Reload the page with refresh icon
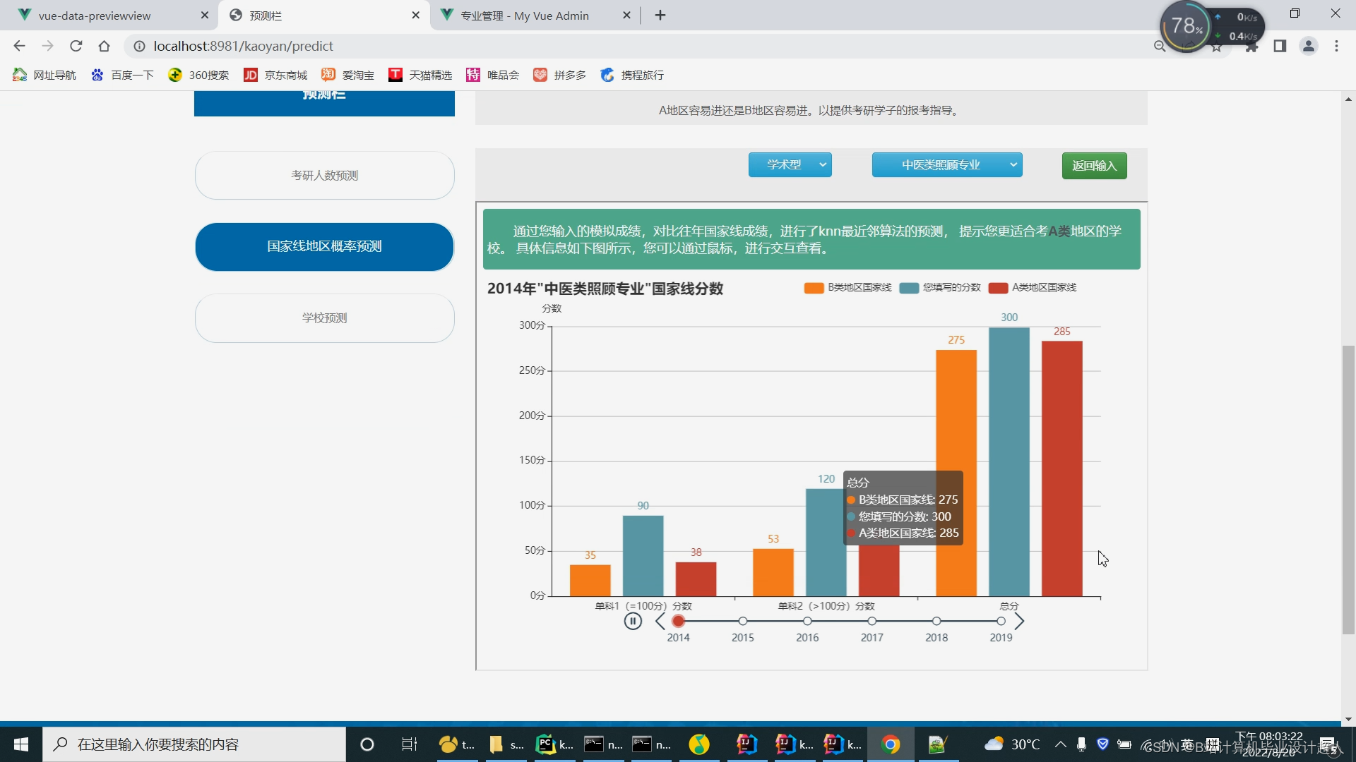Viewport: 1356px width, 762px height. [x=76, y=46]
